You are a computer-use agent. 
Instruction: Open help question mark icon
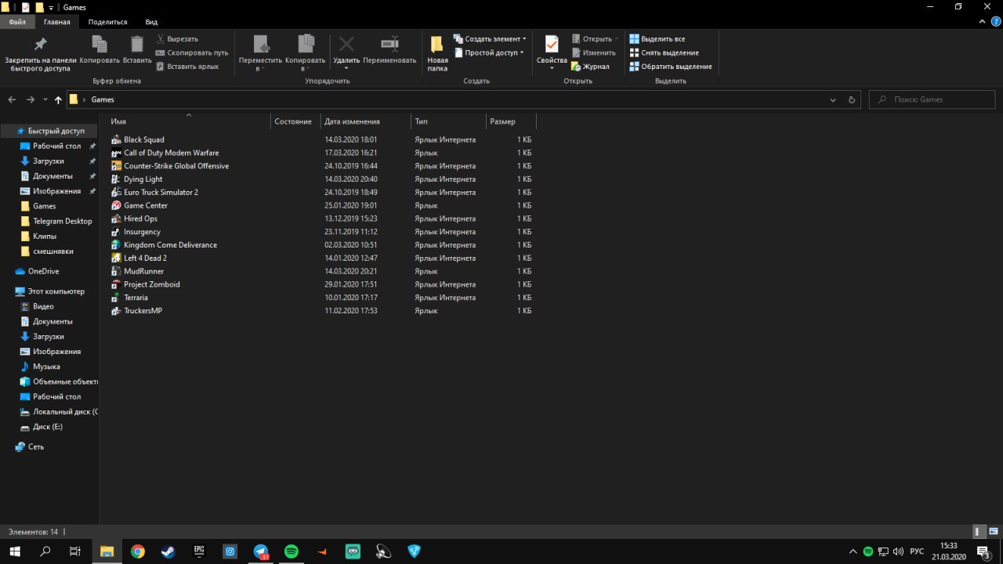click(x=994, y=22)
